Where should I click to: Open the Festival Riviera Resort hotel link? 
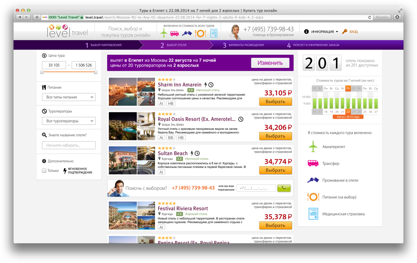[x=183, y=208]
